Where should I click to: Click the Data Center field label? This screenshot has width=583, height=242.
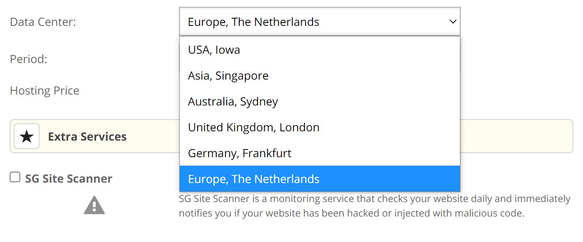[43, 22]
